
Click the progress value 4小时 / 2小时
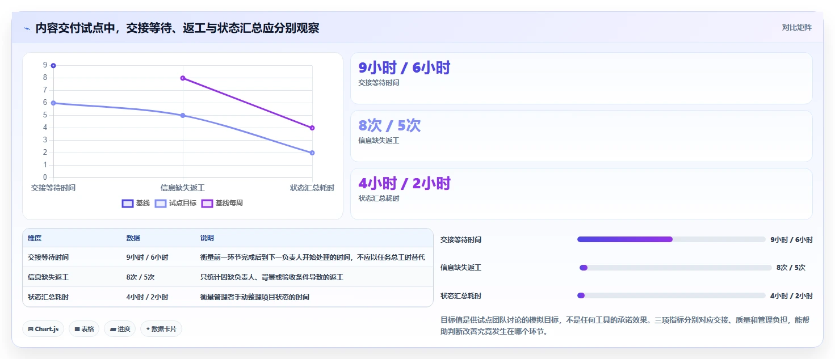click(x=791, y=296)
